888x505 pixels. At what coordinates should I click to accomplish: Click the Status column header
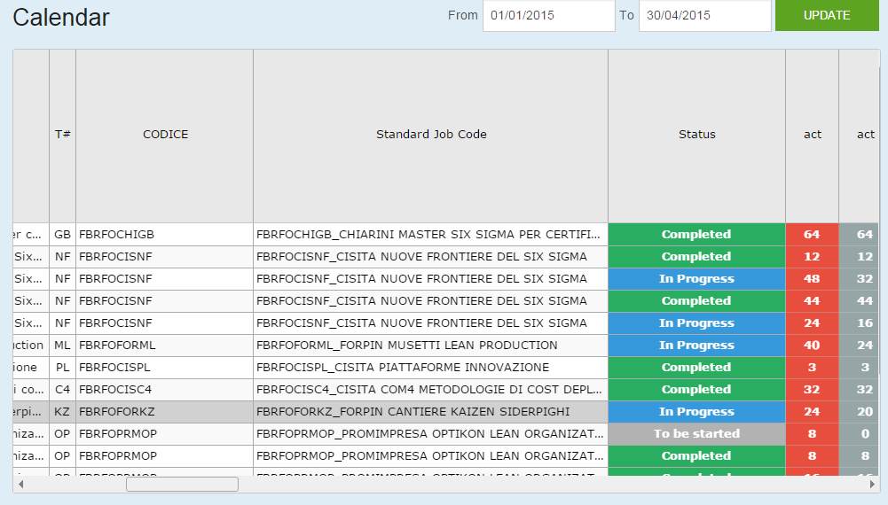(696, 135)
